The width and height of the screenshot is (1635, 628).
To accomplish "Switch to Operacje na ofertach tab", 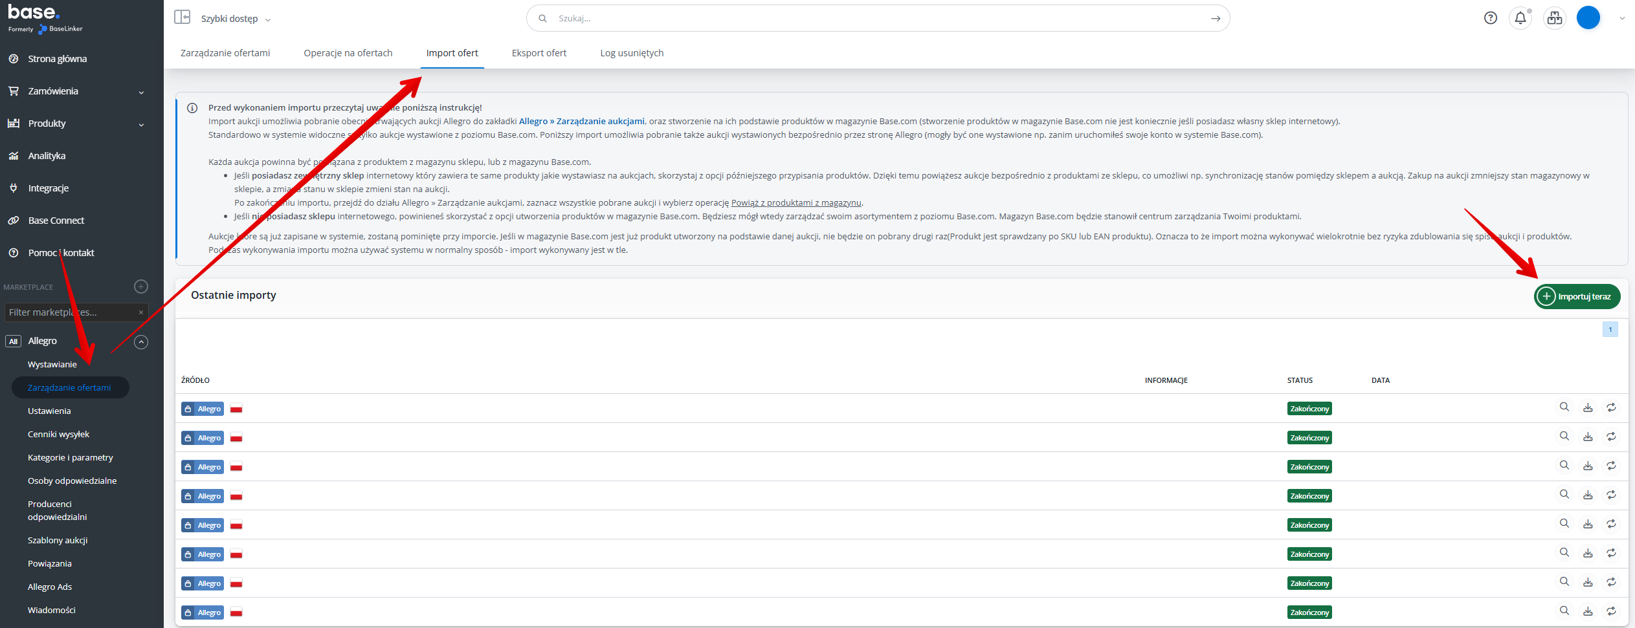I will click(x=348, y=53).
